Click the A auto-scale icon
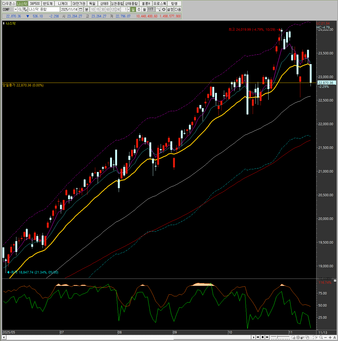The height and width of the screenshot is (341, 338). point(335,338)
